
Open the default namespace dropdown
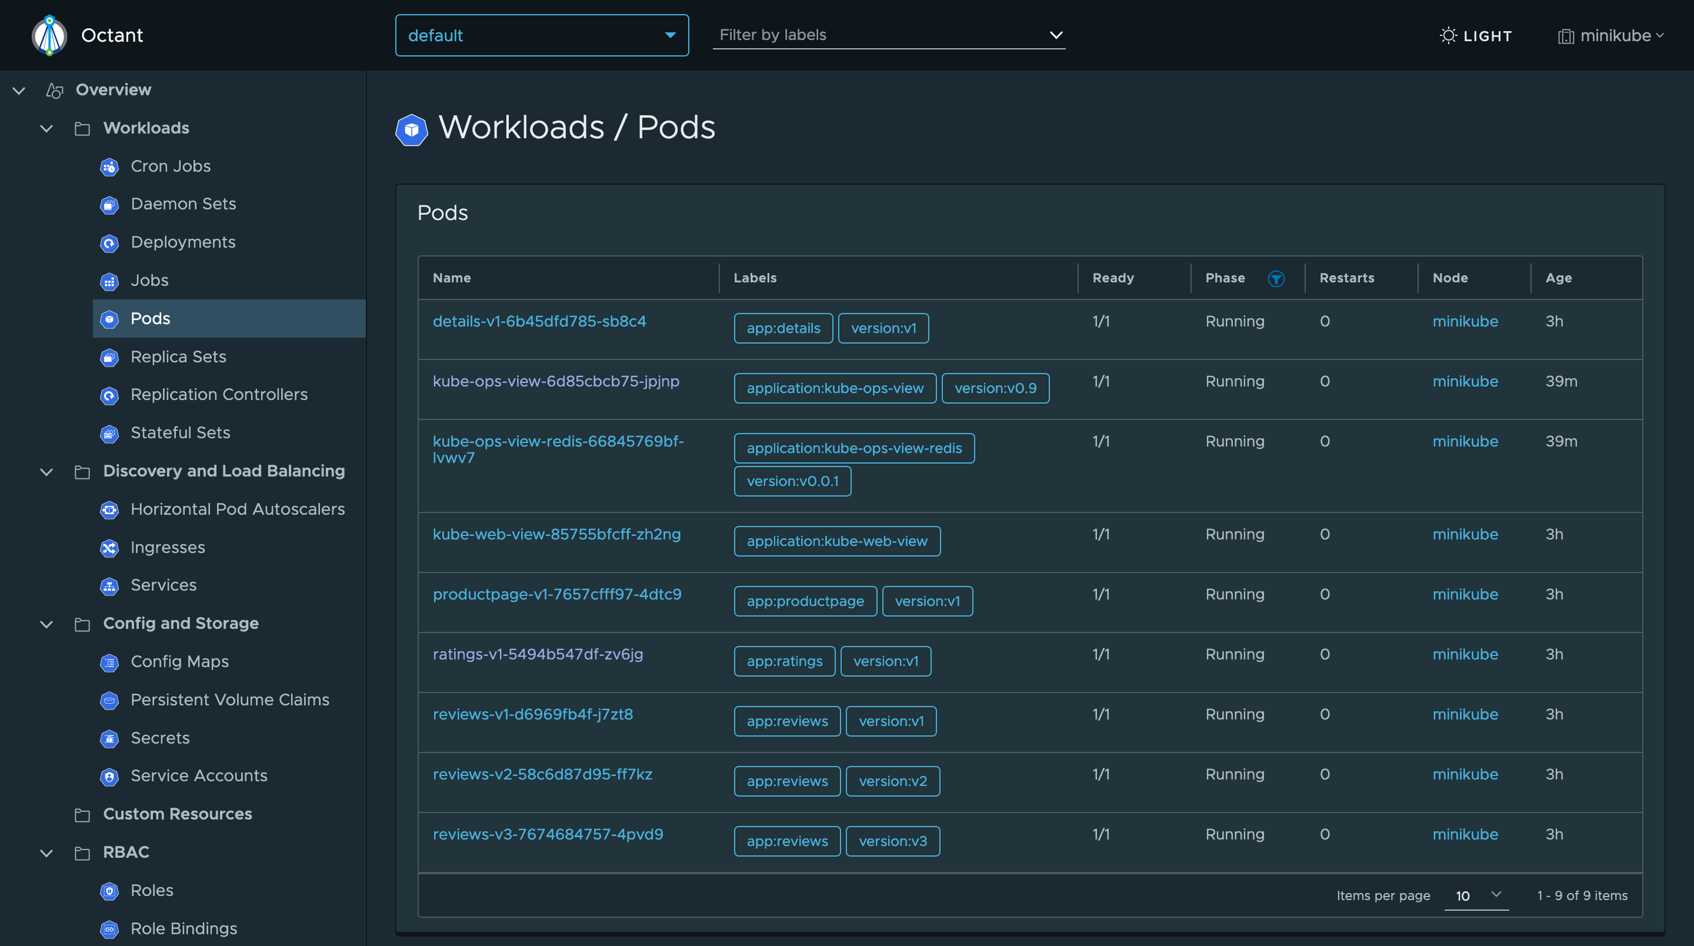click(x=541, y=35)
